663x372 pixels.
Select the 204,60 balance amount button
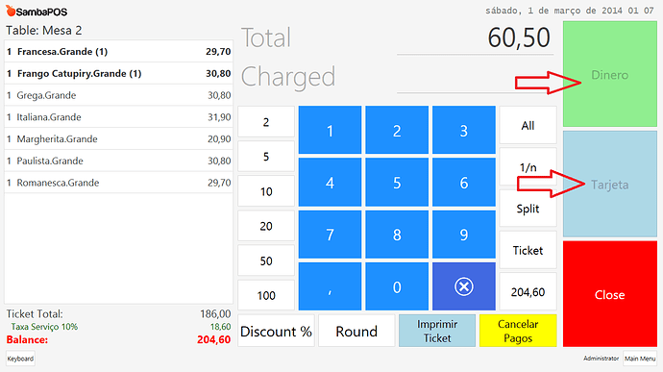coord(528,291)
